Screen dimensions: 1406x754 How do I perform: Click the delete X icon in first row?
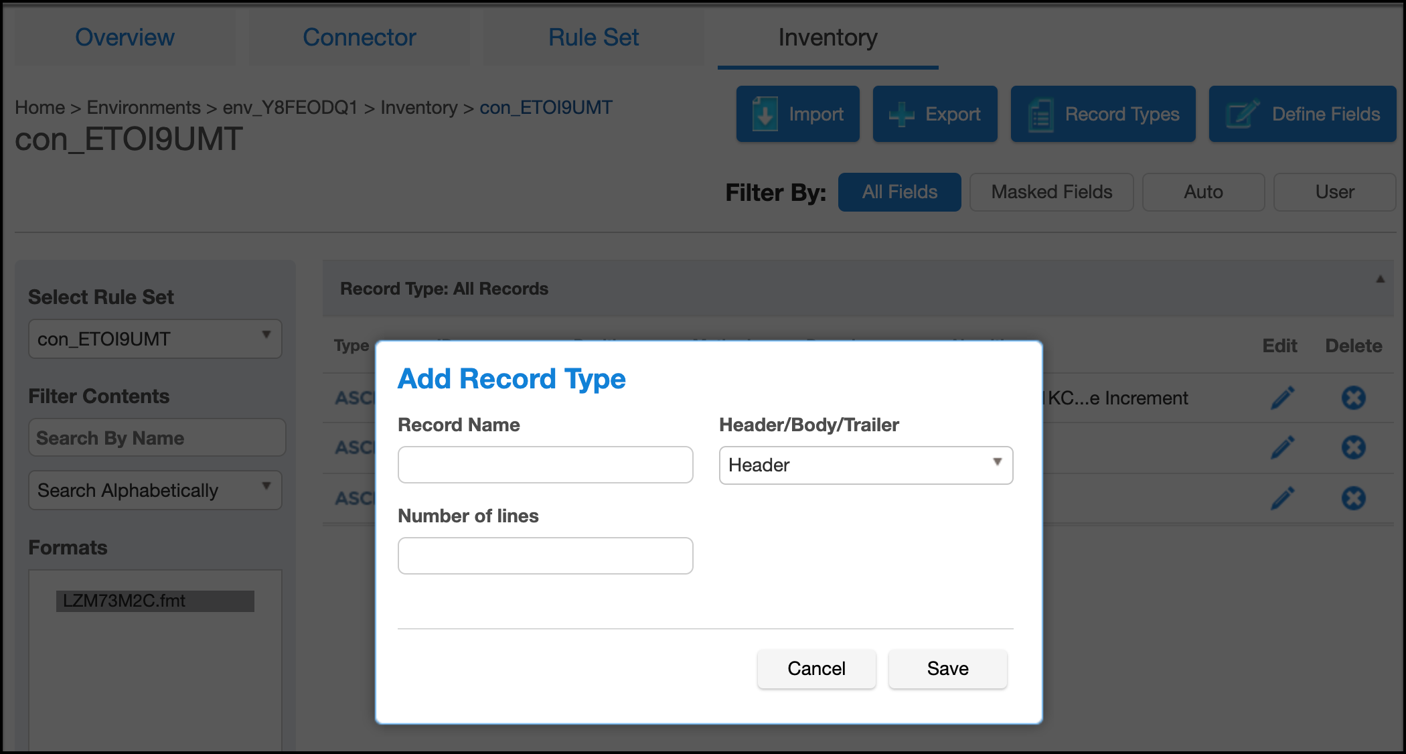pyautogui.click(x=1353, y=398)
